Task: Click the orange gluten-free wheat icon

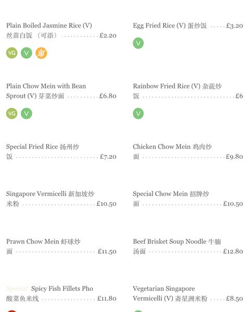Action: pos(41,53)
